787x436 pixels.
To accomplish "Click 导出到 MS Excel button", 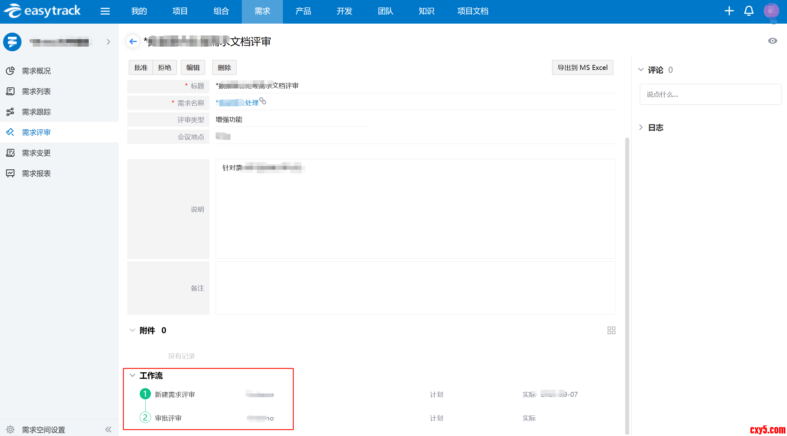I will 582,67.
